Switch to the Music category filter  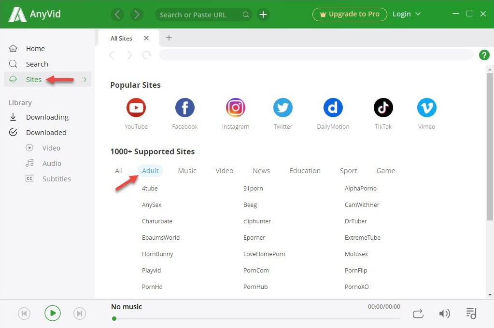[x=187, y=171]
